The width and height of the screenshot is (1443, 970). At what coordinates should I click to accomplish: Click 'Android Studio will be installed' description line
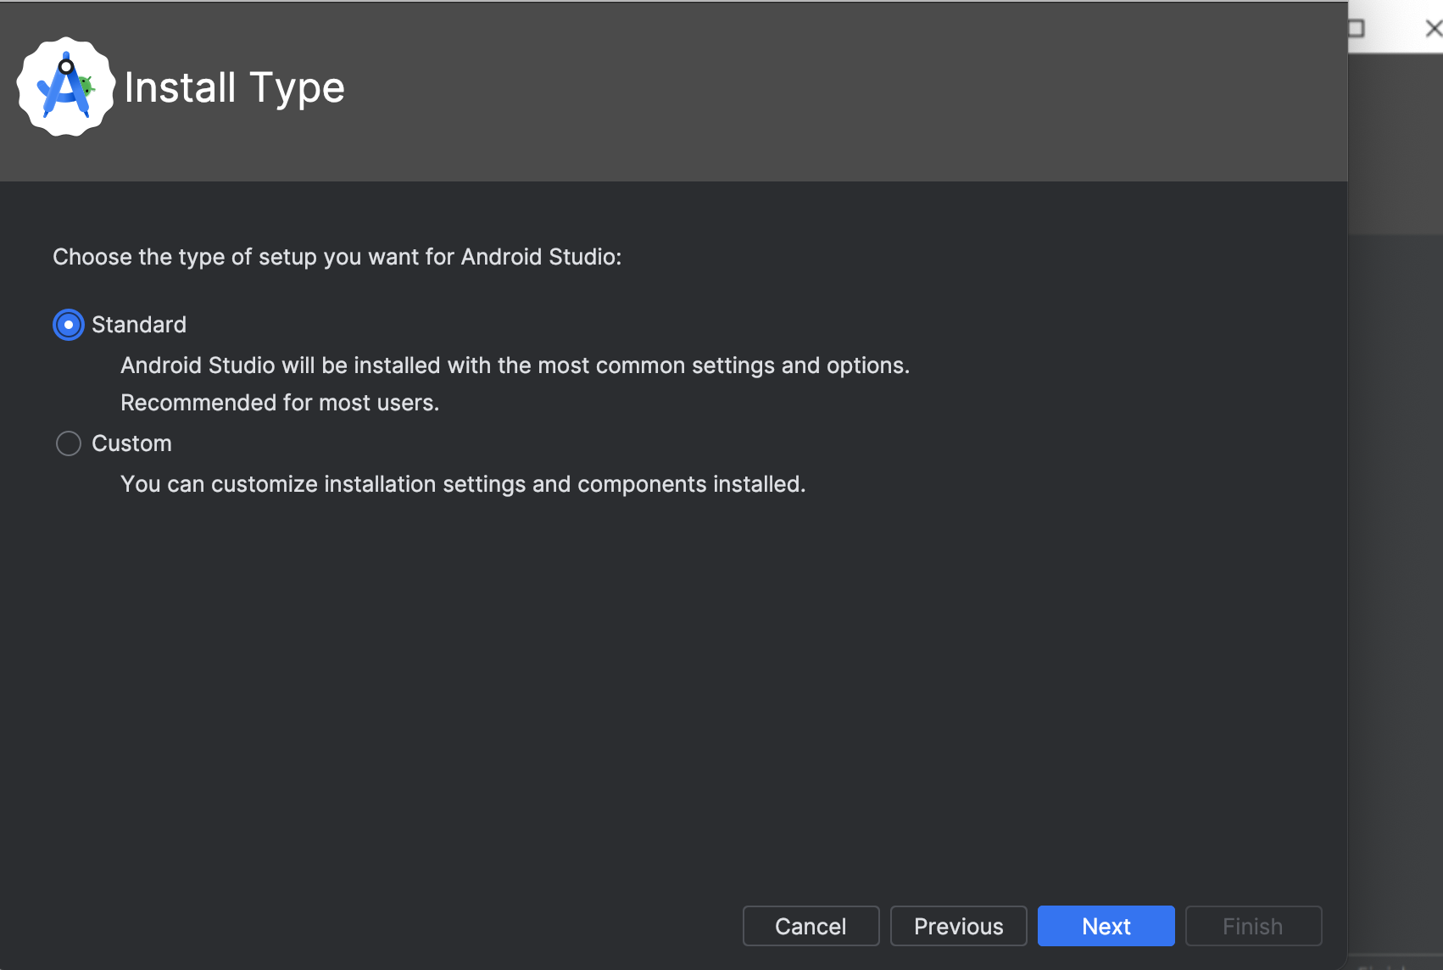click(x=515, y=365)
